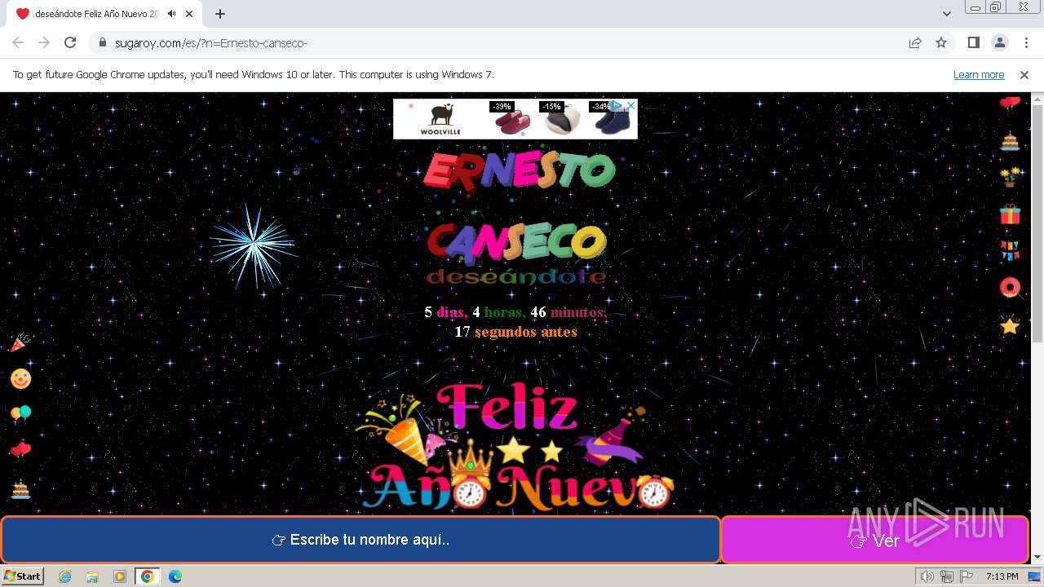Mute the tab audio speaker icon
This screenshot has height=587, width=1044.
coord(171,14)
